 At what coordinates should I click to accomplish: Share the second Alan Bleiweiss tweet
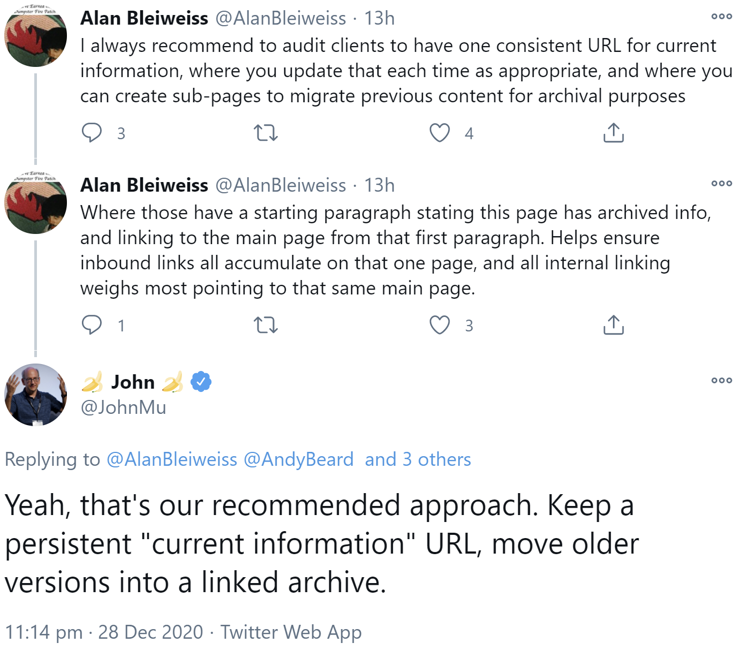[x=613, y=325]
